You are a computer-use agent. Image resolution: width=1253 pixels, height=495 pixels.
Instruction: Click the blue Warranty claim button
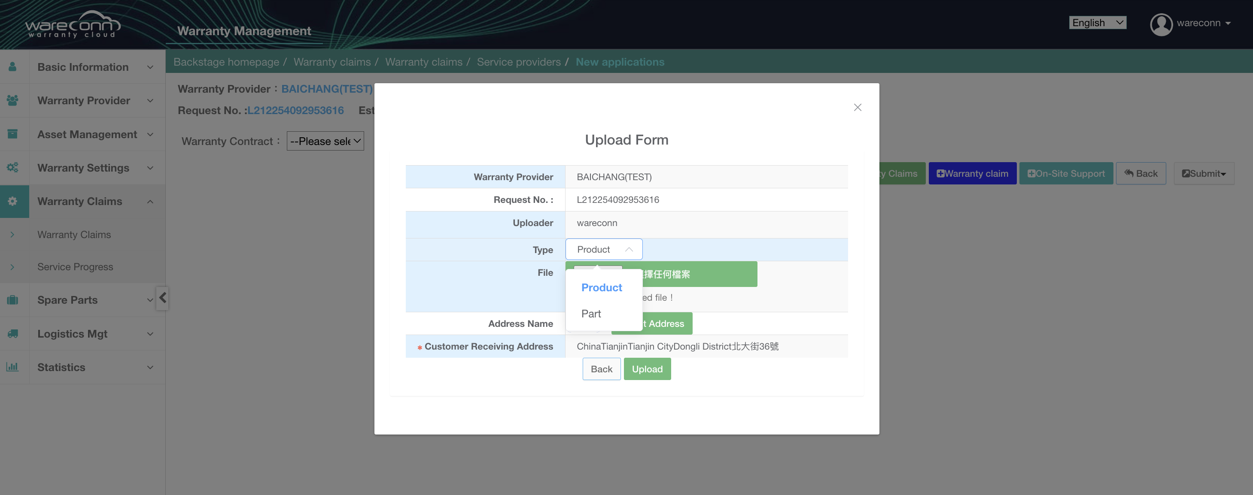click(972, 173)
